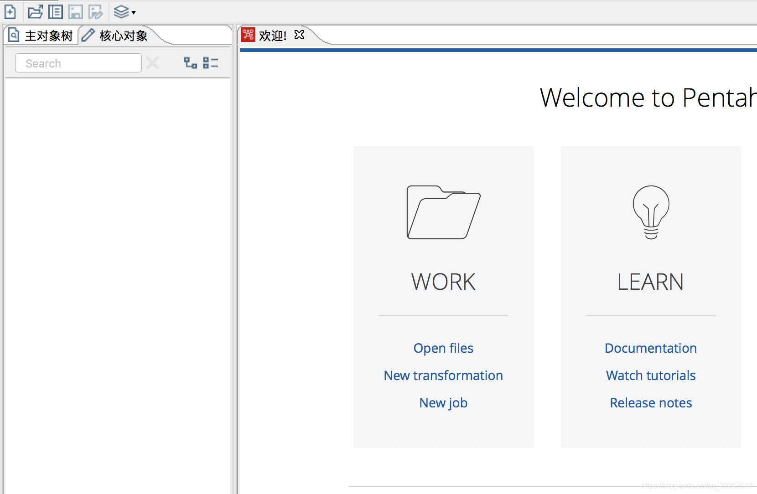Viewport: 757px width, 494px height.
Task: Expand the perspectives dropdown arrow
Action: click(134, 13)
